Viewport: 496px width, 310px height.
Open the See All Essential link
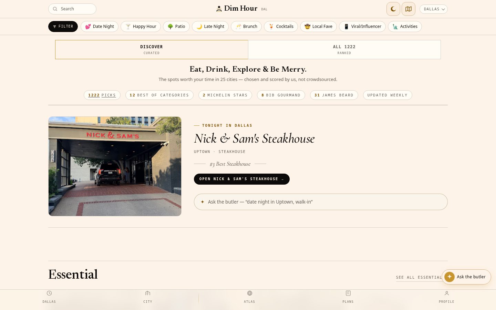click(x=419, y=277)
